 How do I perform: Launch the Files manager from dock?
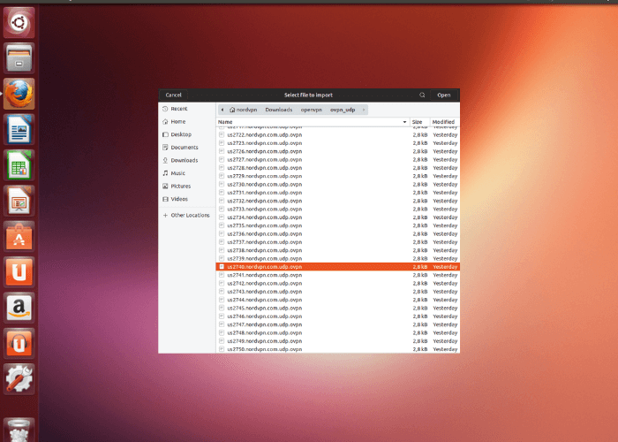point(19,58)
